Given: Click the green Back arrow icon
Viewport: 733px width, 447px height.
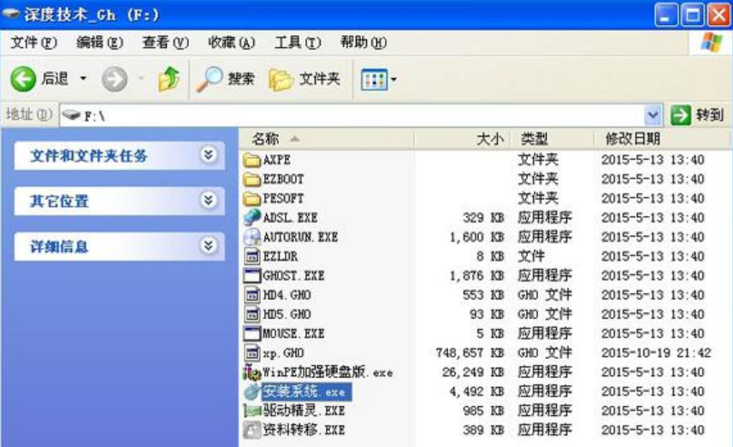Looking at the screenshot, I should [x=23, y=79].
